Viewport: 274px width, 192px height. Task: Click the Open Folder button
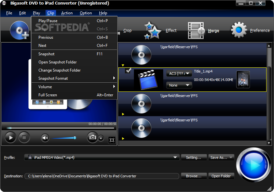(221, 176)
